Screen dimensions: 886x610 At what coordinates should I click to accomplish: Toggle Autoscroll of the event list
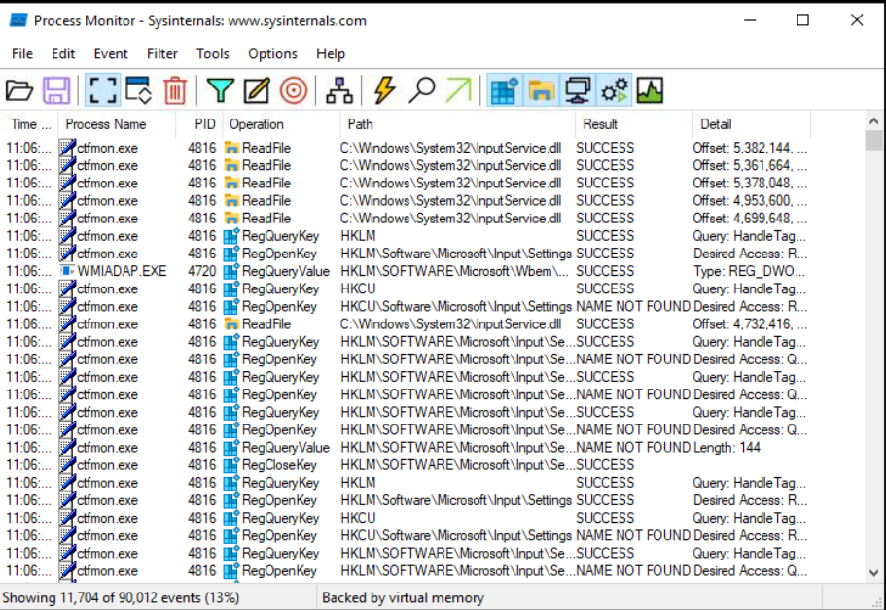coord(137,89)
